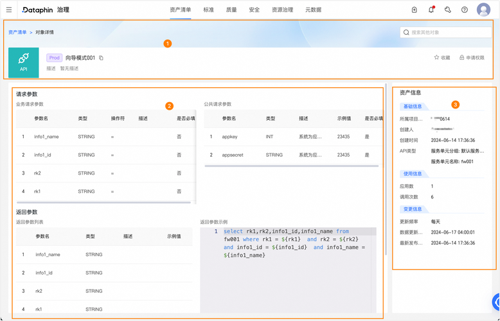The image size is (500, 321).
Task: Open the user avatar menu
Action: coord(483,10)
